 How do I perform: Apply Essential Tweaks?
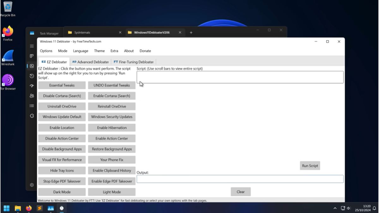point(62,85)
